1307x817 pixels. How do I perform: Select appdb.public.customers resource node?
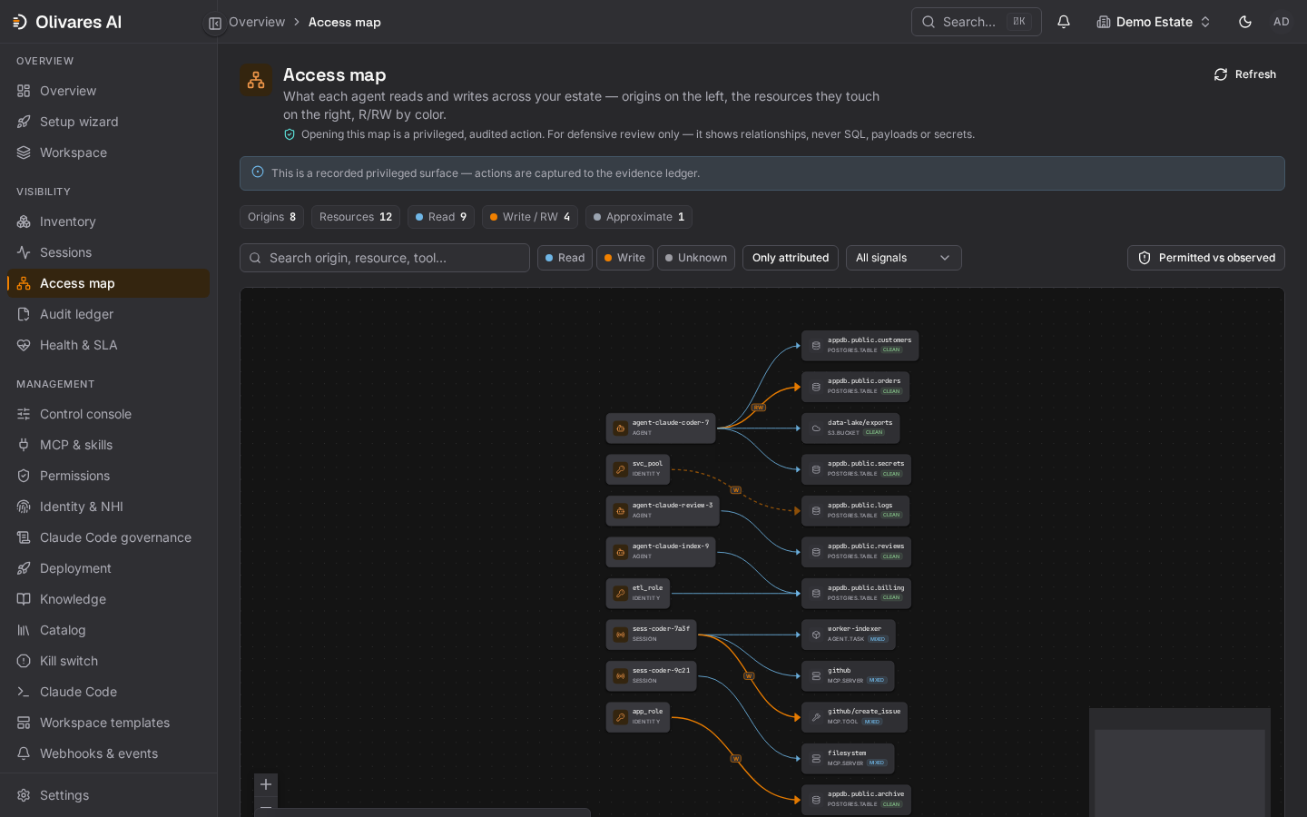860,345
